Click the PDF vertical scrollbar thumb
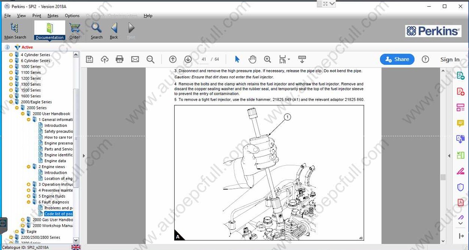Image resolution: width=469 pixels, height=250 pixels. coord(443,177)
